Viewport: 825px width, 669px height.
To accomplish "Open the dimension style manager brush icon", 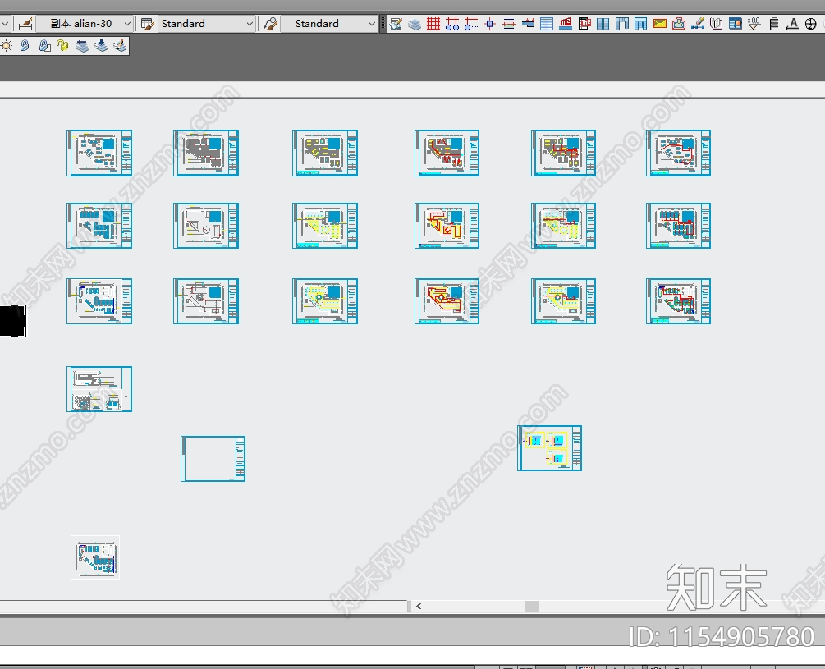I will click(25, 24).
